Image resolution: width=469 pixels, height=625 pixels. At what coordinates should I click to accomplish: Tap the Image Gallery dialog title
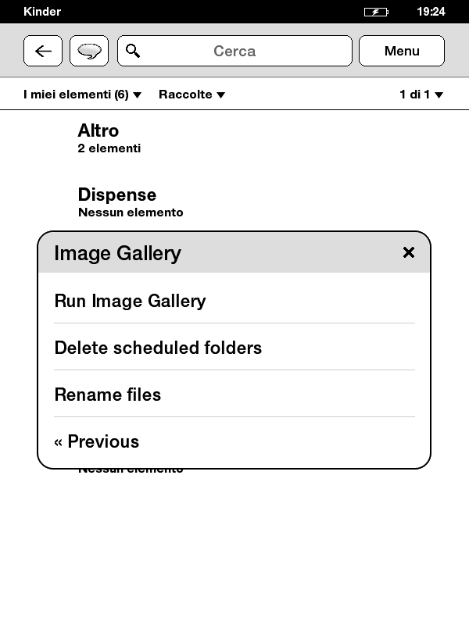117,253
